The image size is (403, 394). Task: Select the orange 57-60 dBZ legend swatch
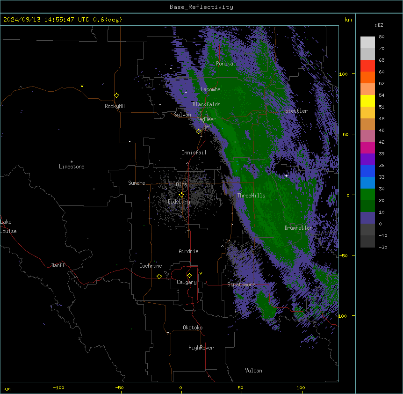(367, 77)
